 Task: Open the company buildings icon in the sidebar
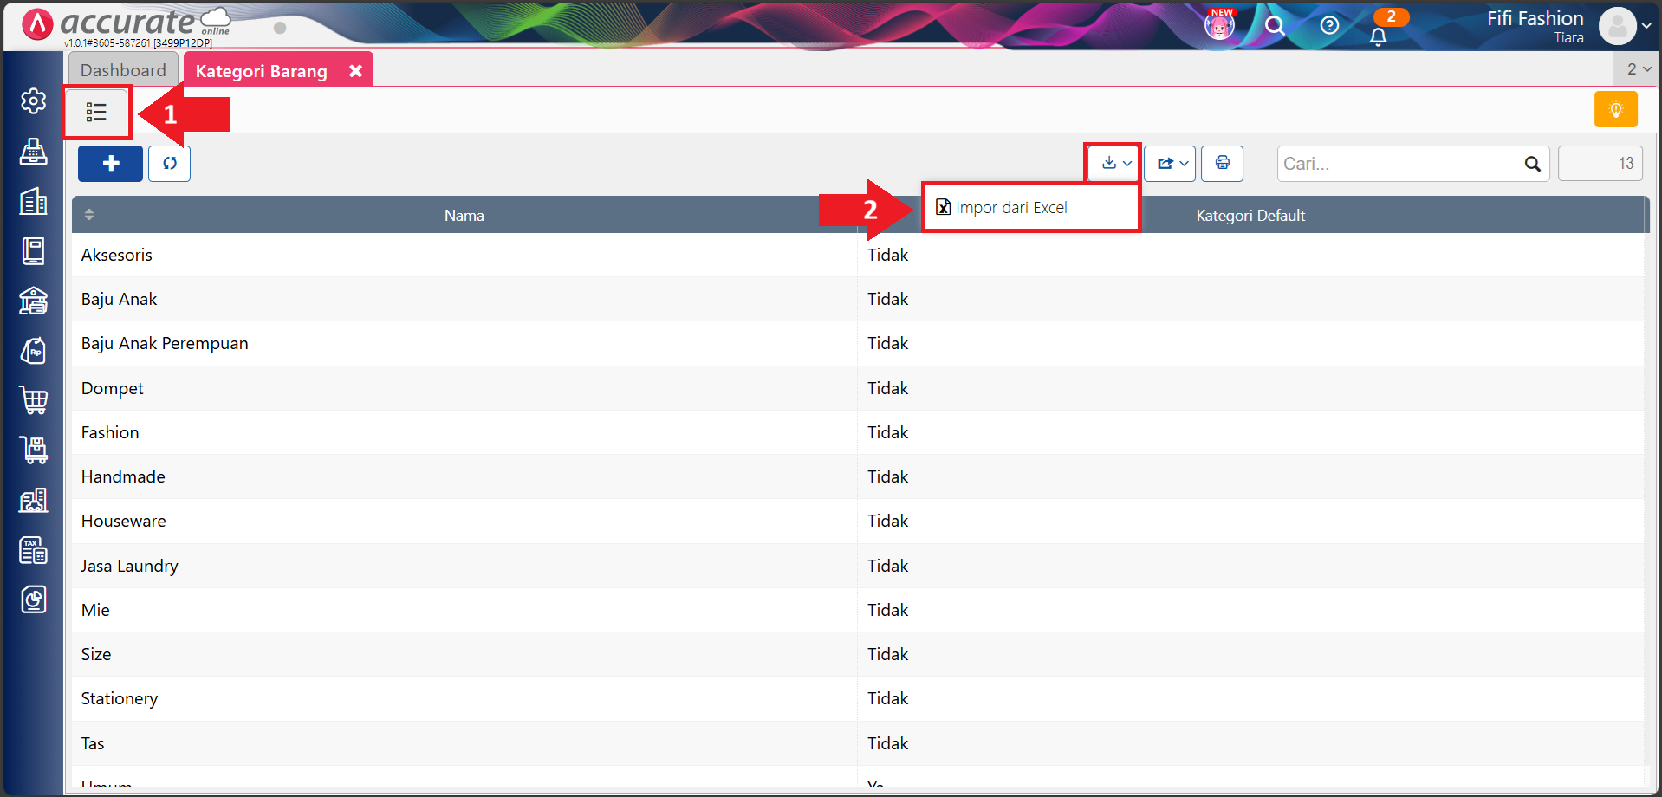coord(32,202)
